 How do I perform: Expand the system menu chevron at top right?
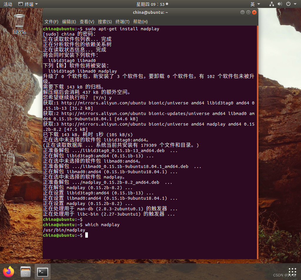click(295, 4)
